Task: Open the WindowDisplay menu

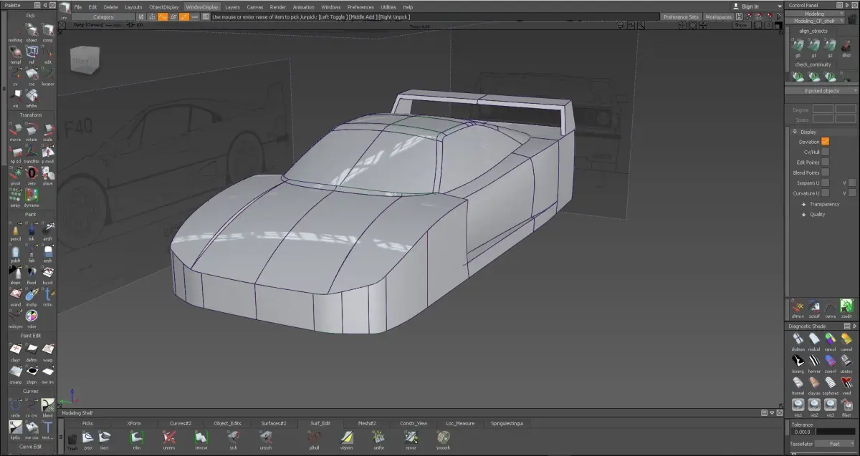Action: point(202,7)
